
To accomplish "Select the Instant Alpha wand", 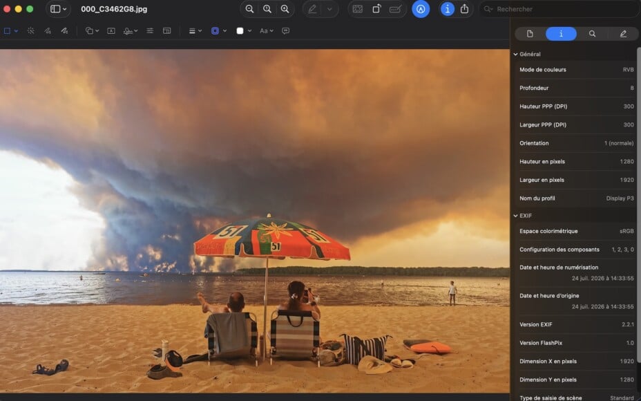I will tap(30, 30).
